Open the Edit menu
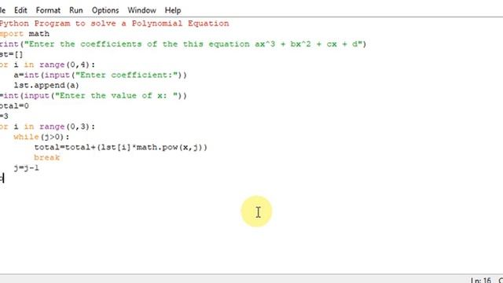 (20, 10)
